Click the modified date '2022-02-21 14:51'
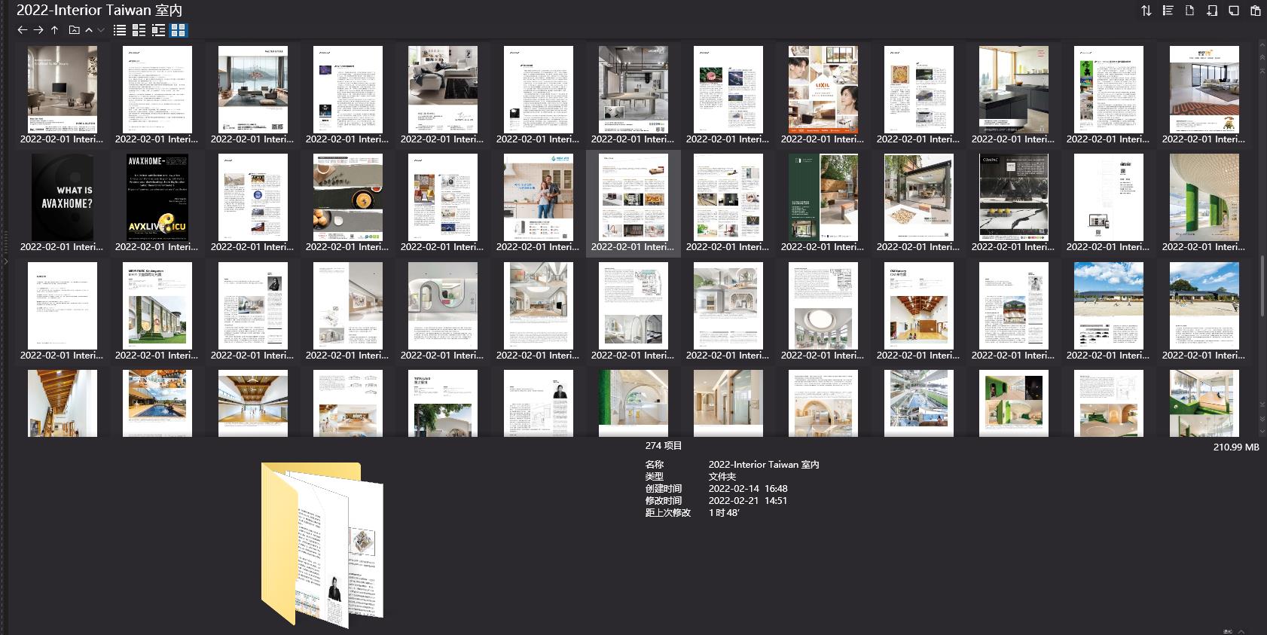The height and width of the screenshot is (635, 1267). point(748,501)
